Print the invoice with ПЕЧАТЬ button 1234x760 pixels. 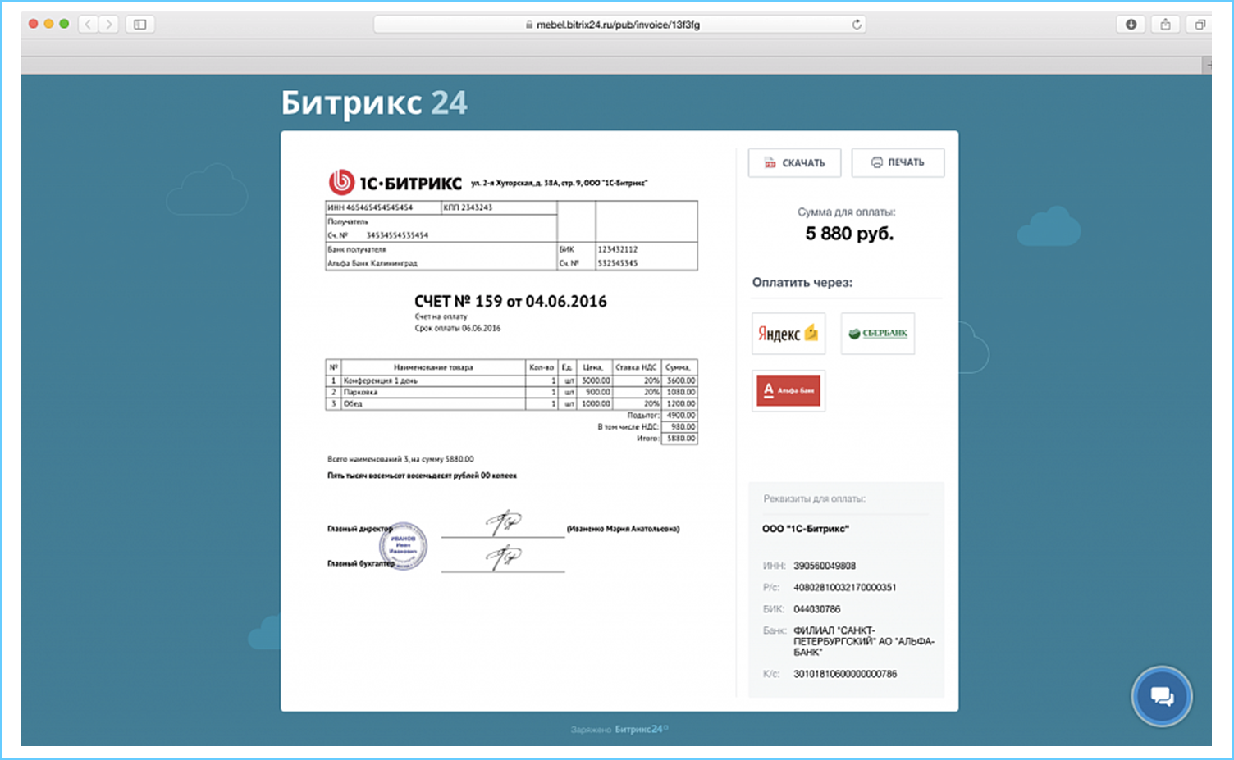(898, 162)
